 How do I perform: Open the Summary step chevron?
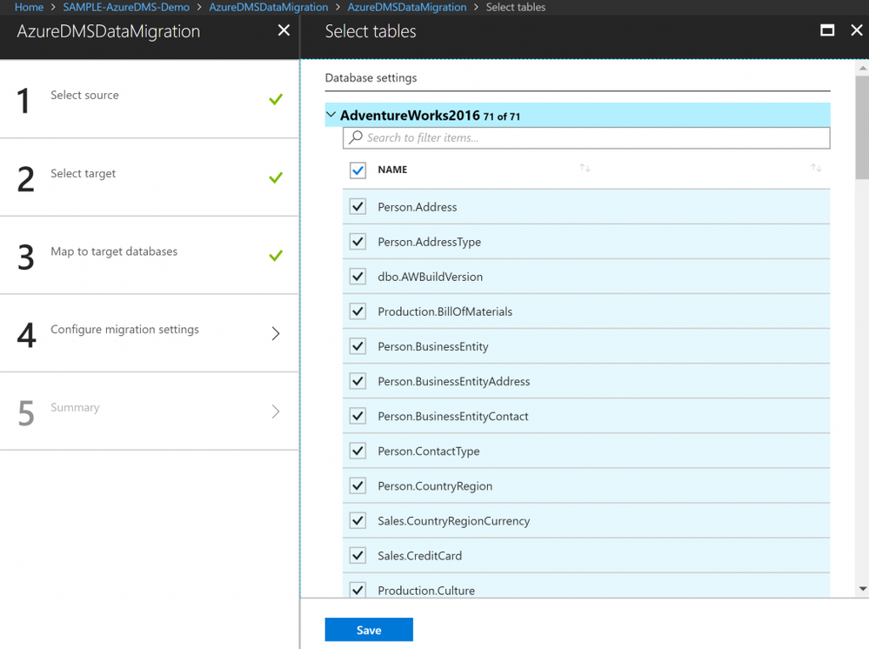tap(276, 411)
